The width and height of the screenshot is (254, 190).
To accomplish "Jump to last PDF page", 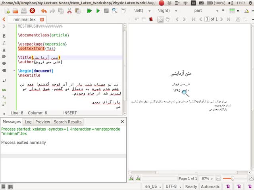I will 229,19.
